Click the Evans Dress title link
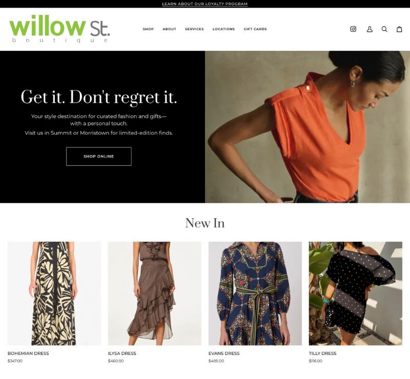 point(224,353)
